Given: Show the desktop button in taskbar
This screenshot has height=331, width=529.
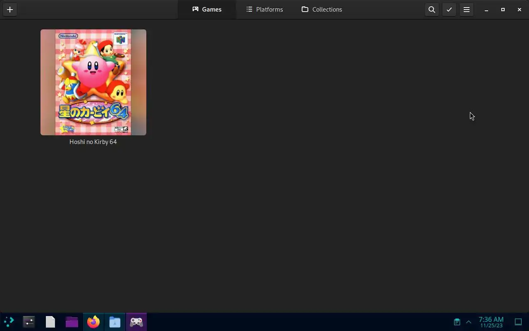Looking at the screenshot, I should coord(518,322).
